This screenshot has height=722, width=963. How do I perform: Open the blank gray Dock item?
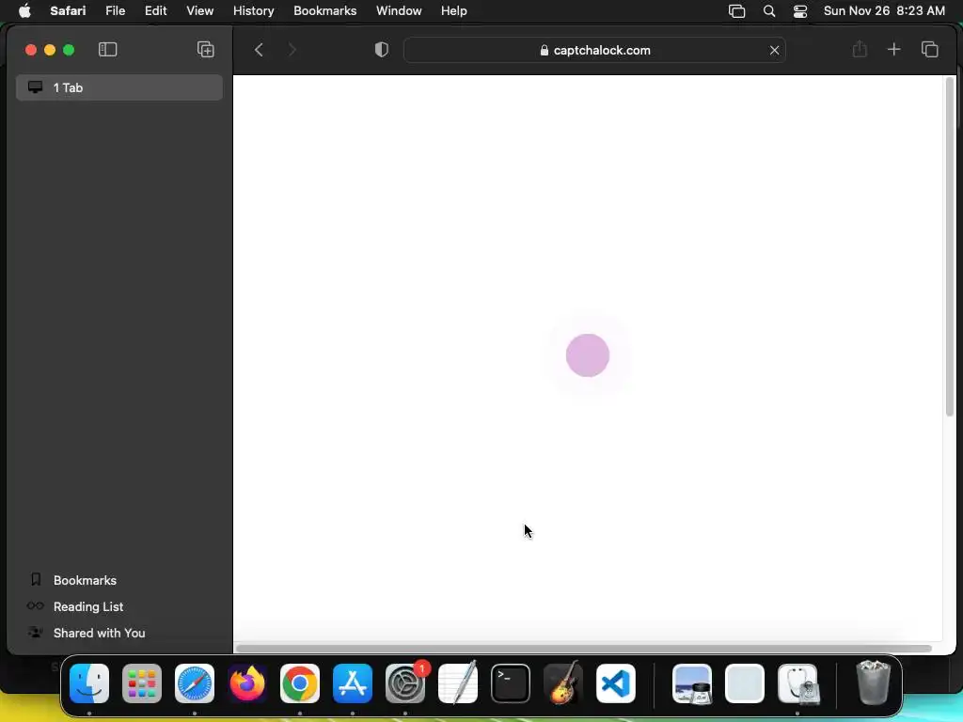745,683
